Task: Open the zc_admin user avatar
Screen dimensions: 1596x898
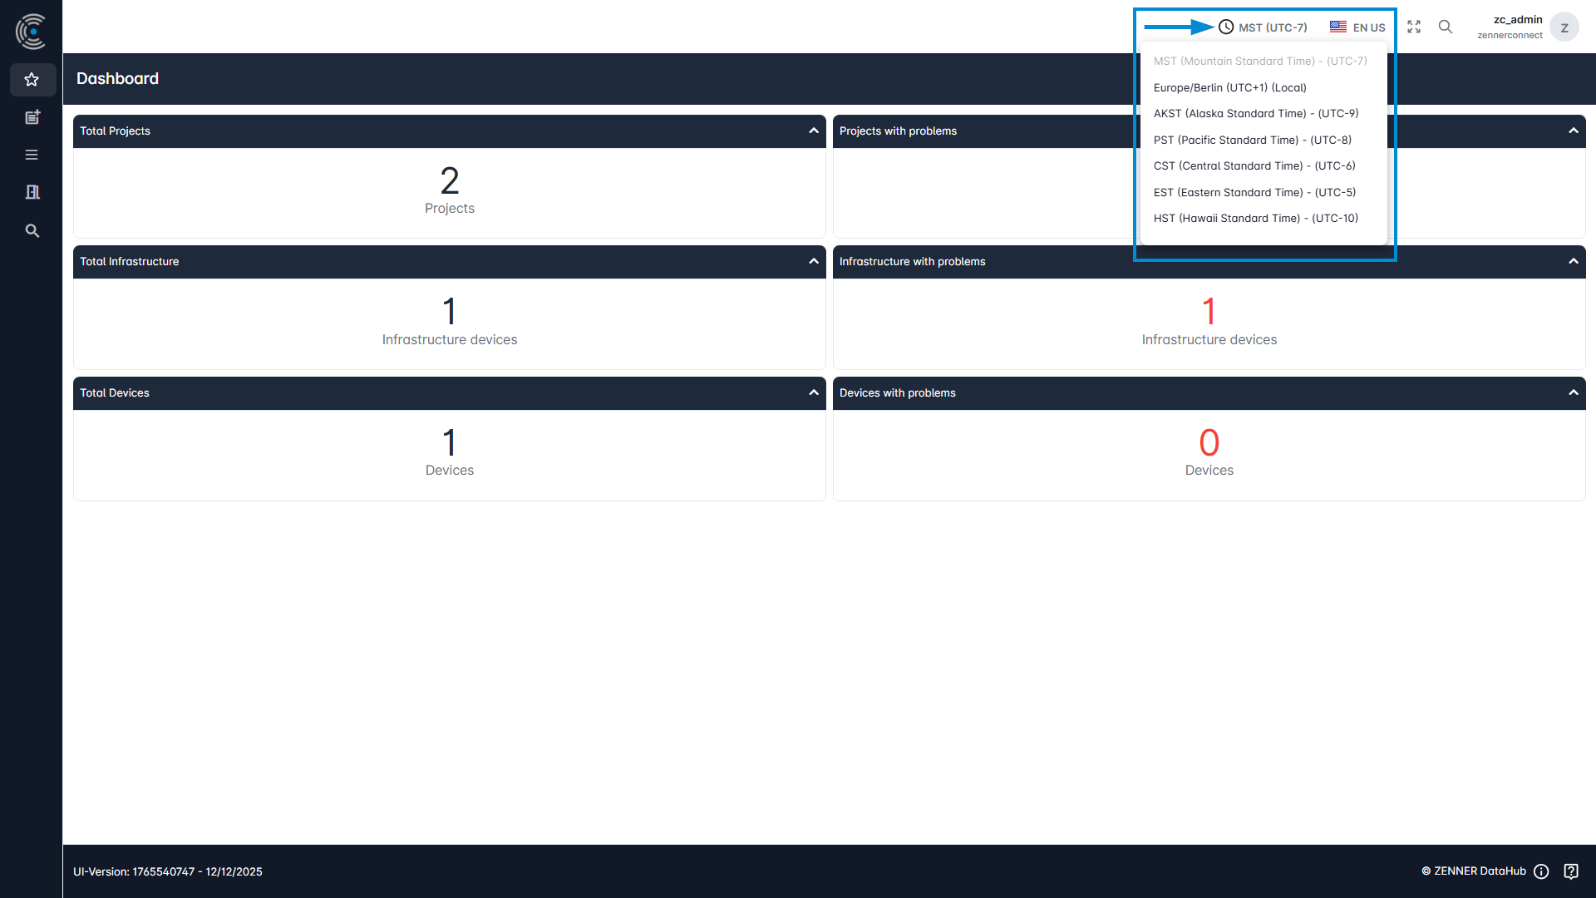Action: click(1564, 27)
